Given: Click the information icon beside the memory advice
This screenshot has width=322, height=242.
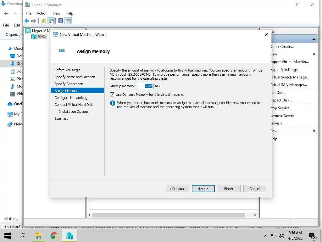Looking at the screenshot, I should click(113, 103).
